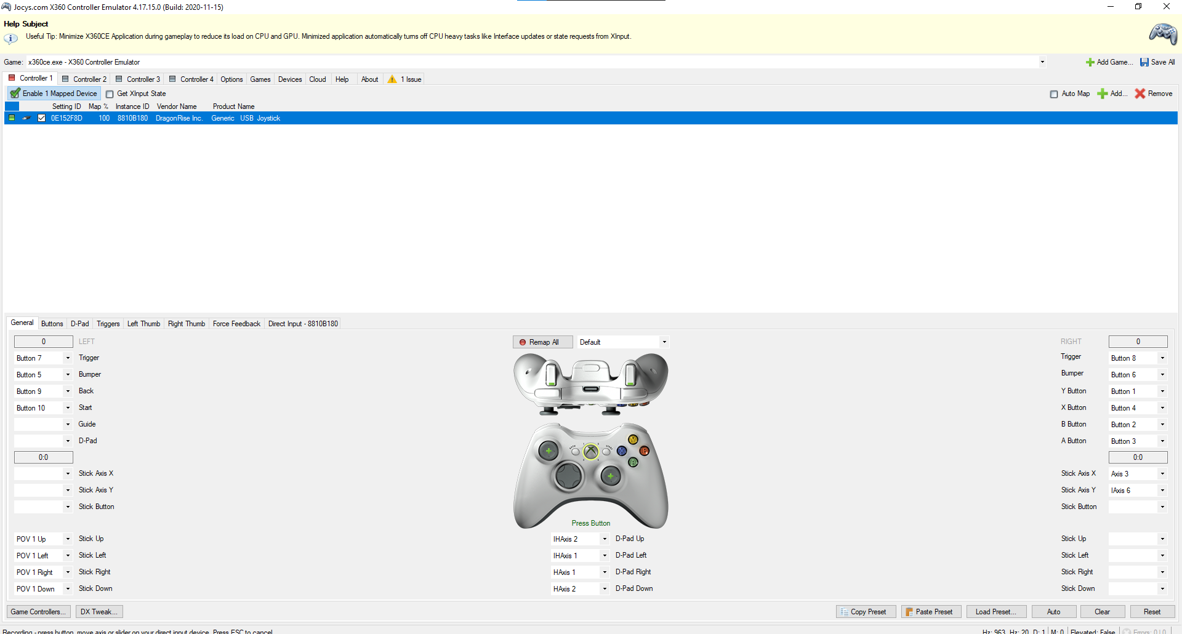Click the Clear button
Image resolution: width=1182 pixels, height=634 pixels.
click(x=1103, y=612)
